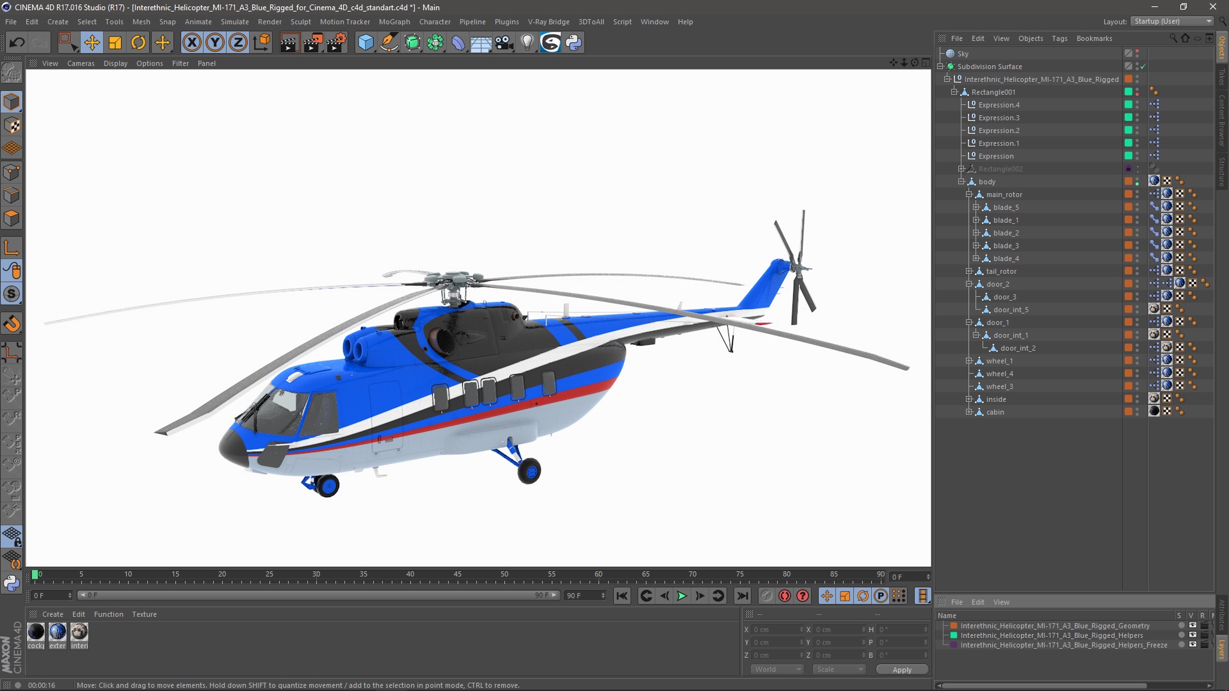Add a Subdivision Surface generator
Image resolution: width=1229 pixels, height=691 pixels.
(x=413, y=43)
